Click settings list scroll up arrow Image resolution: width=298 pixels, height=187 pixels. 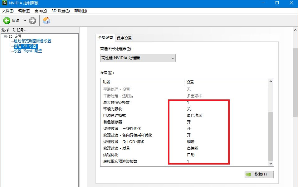(271, 81)
